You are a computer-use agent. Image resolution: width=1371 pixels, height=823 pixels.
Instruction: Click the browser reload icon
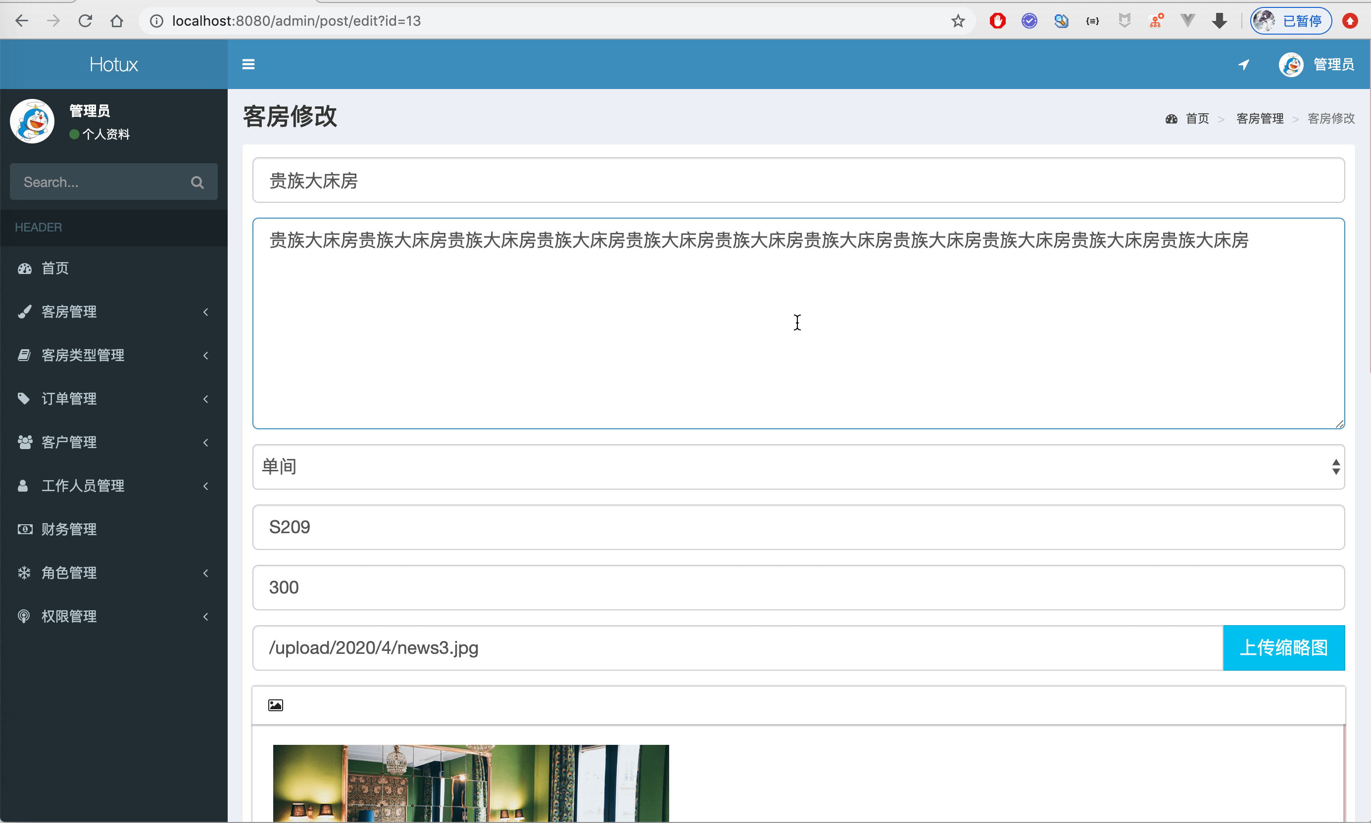tap(85, 20)
